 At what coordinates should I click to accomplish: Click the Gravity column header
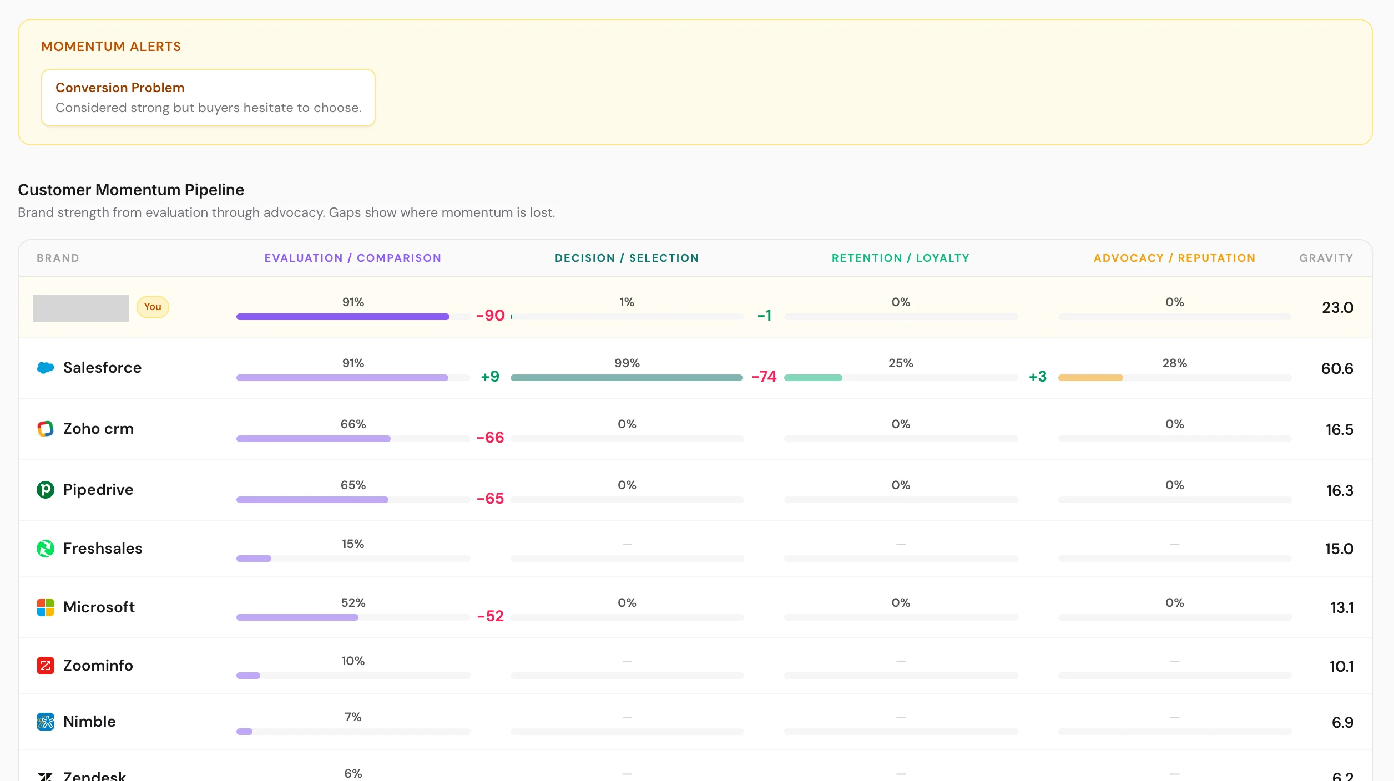[x=1326, y=258]
